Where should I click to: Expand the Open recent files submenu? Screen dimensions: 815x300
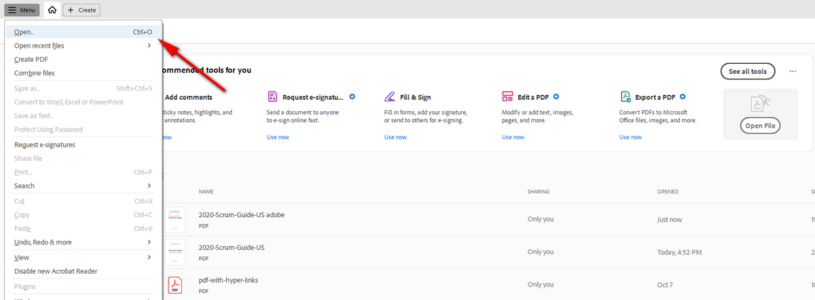tap(81, 45)
